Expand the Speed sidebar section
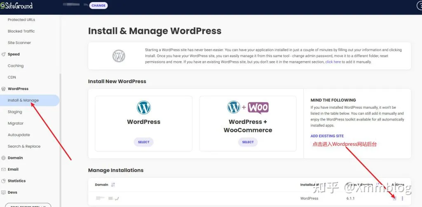422x207 pixels. point(14,54)
